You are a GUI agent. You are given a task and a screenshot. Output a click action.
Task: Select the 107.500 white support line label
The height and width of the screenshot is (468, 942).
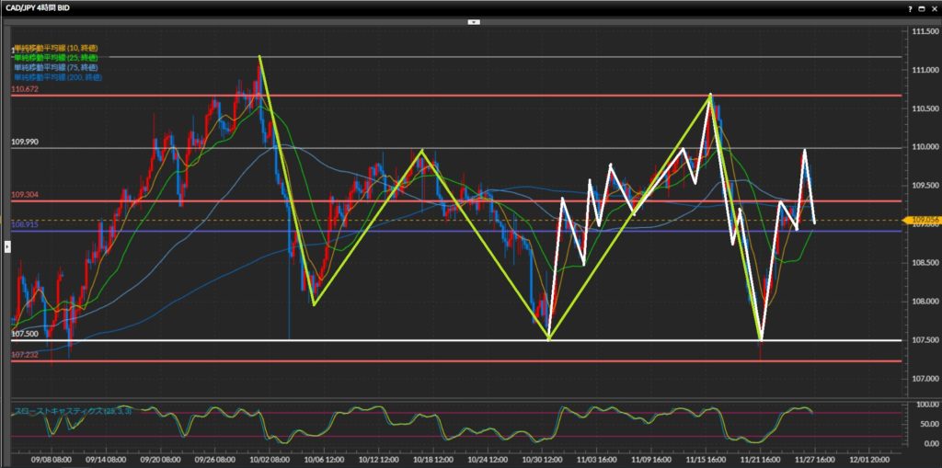click(x=24, y=335)
